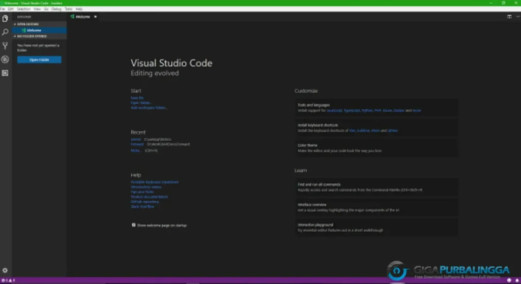Open the File menu

tap(3, 9)
